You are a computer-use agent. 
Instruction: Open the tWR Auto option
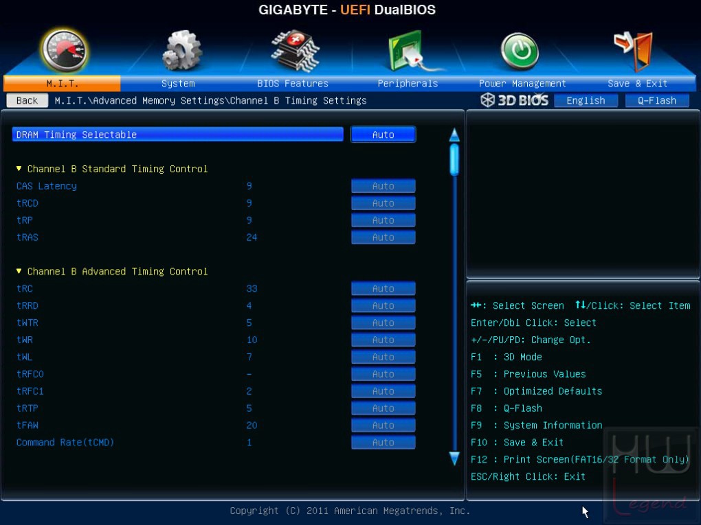pyautogui.click(x=383, y=340)
